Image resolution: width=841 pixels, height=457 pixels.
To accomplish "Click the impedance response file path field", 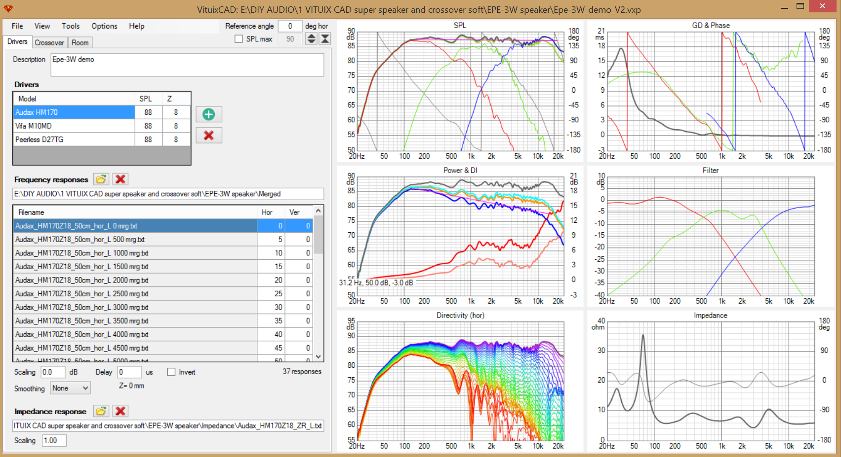I will (168, 425).
